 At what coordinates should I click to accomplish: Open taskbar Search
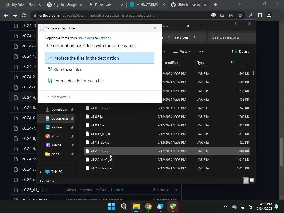point(124,206)
